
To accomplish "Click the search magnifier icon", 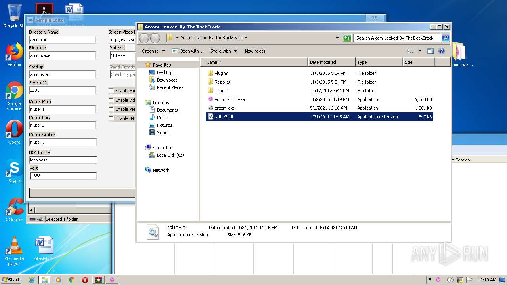I will (x=445, y=38).
